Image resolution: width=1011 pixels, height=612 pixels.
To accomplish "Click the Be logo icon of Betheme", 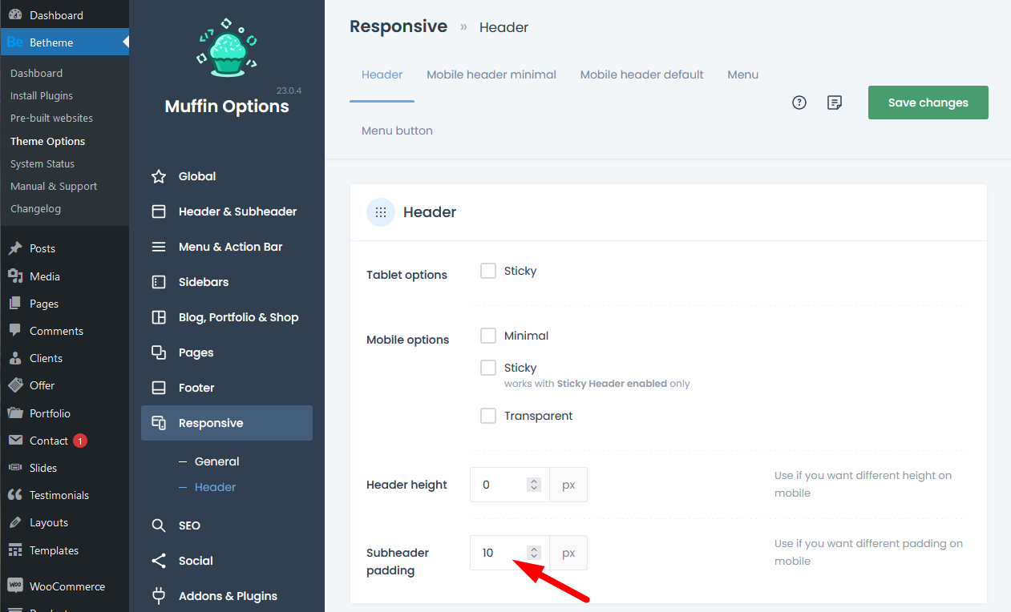I will [15, 42].
